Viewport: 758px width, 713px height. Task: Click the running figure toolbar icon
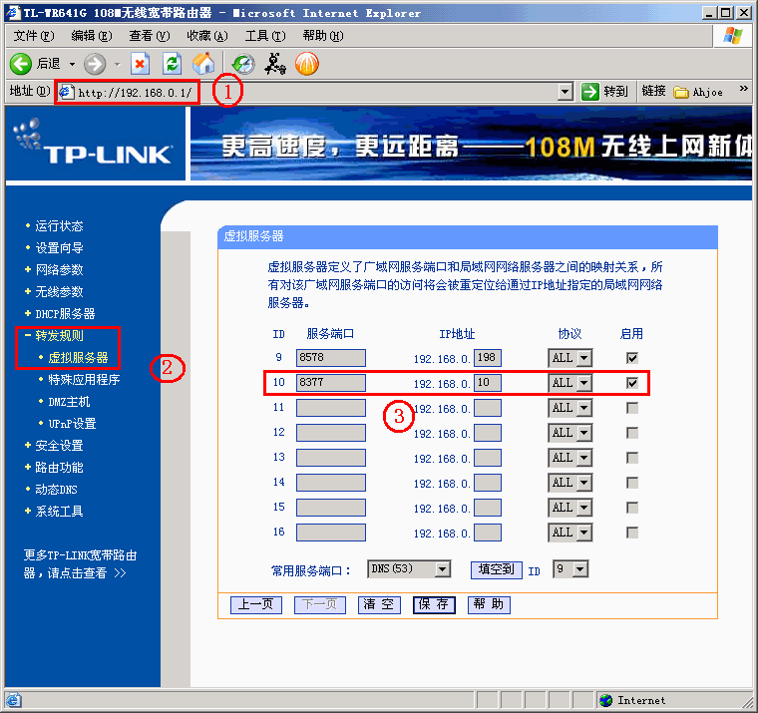coord(275,64)
